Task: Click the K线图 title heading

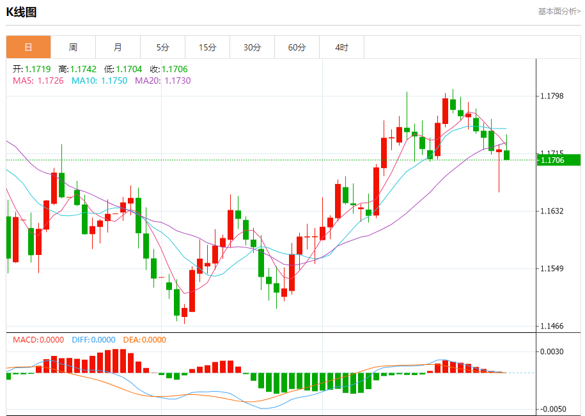Action: click(21, 12)
